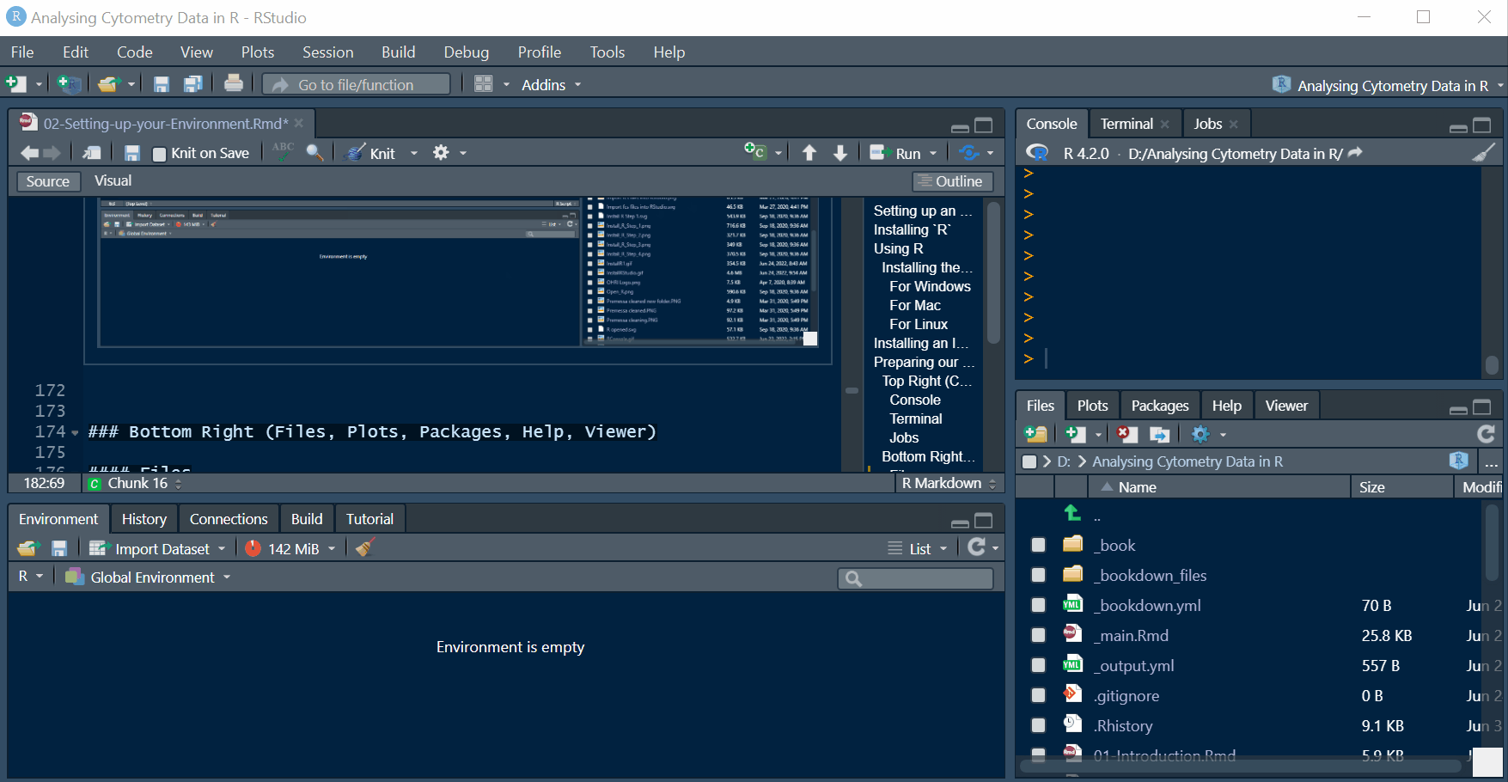Open the Session menu
1508x782 pixels.
(x=327, y=52)
